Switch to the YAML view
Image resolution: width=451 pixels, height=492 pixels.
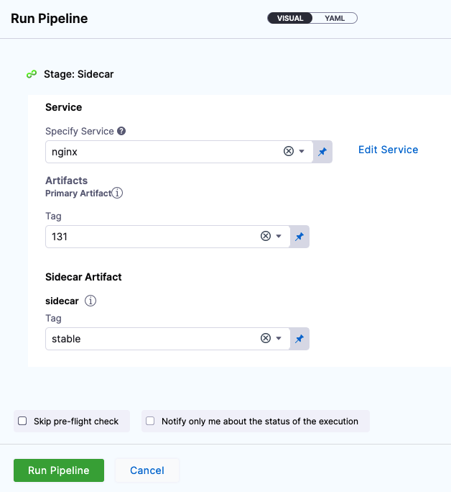pyautogui.click(x=335, y=18)
